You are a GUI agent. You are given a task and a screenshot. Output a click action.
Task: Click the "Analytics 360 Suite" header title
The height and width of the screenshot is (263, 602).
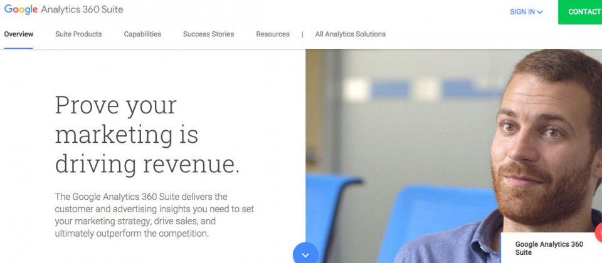click(x=82, y=10)
